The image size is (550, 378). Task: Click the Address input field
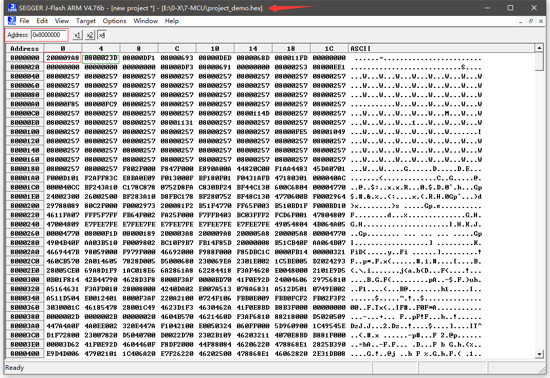[x=49, y=35]
